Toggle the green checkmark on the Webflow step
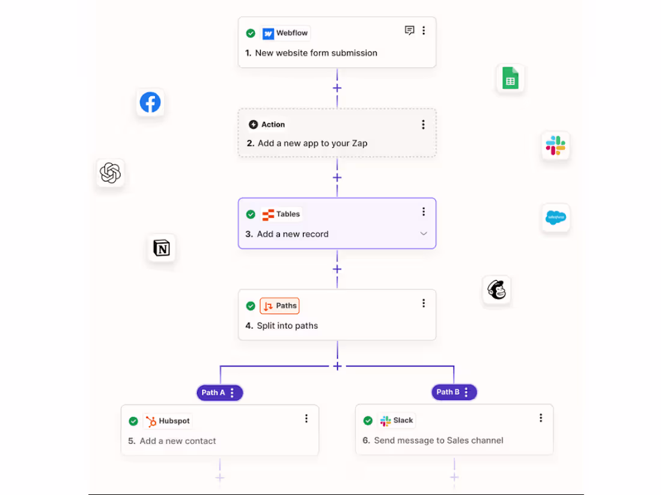This screenshot has width=661, height=495. [x=251, y=33]
